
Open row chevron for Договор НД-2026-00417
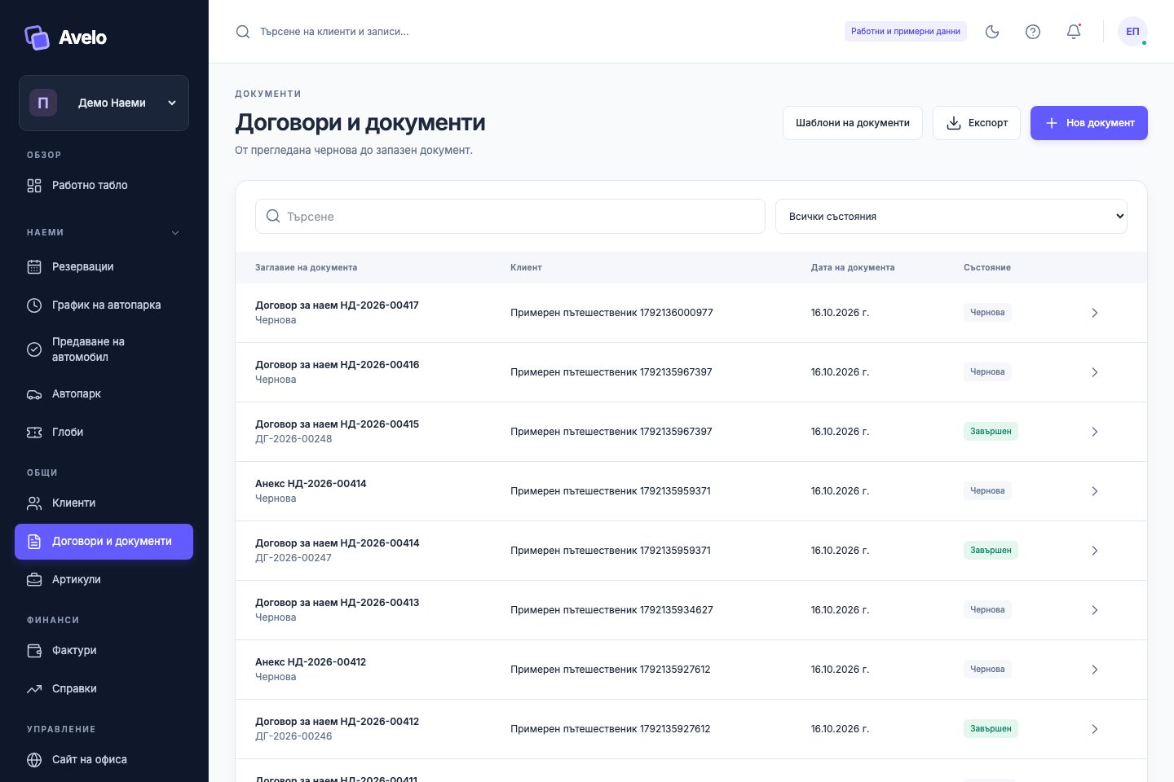coord(1095,313)
